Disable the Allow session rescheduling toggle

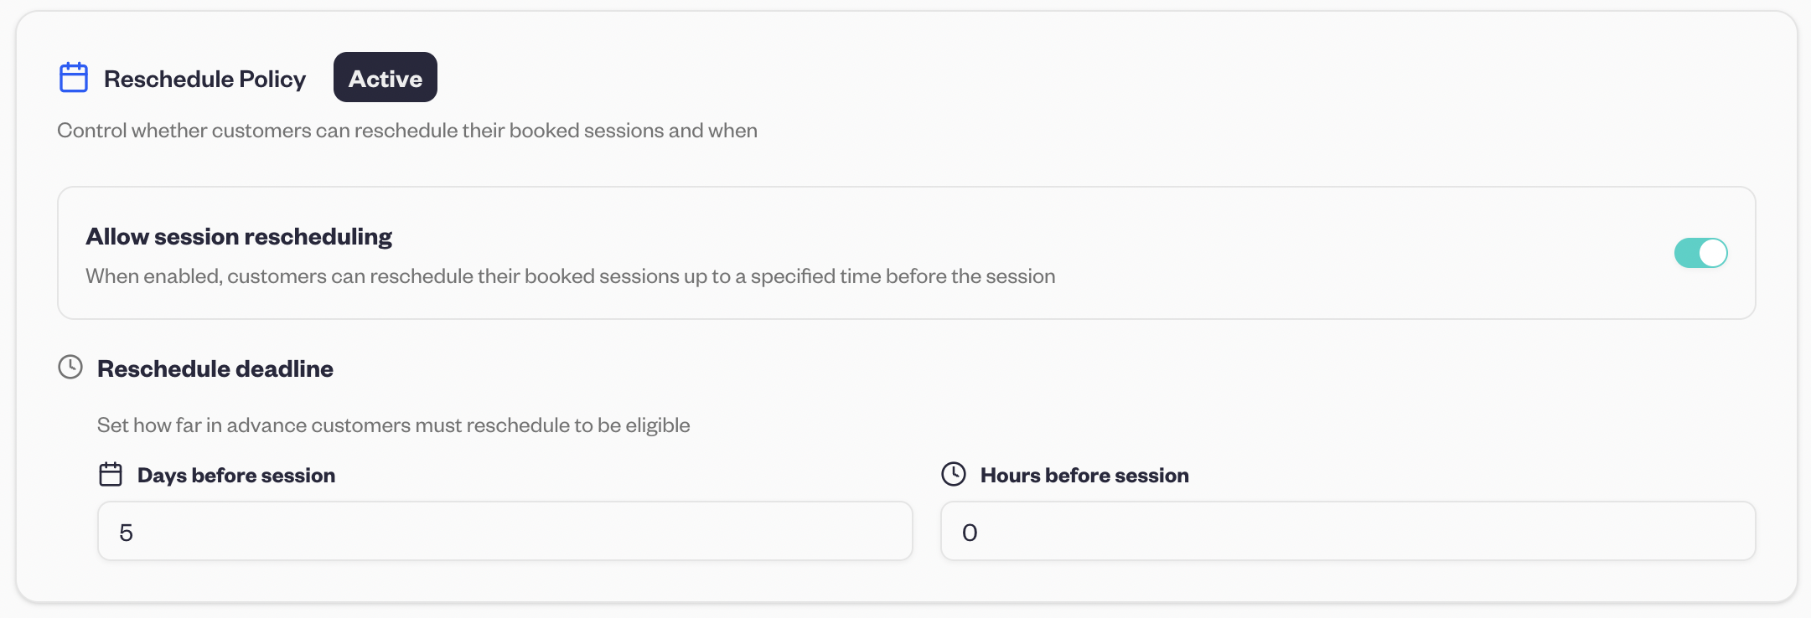[x=1700, y=253]
